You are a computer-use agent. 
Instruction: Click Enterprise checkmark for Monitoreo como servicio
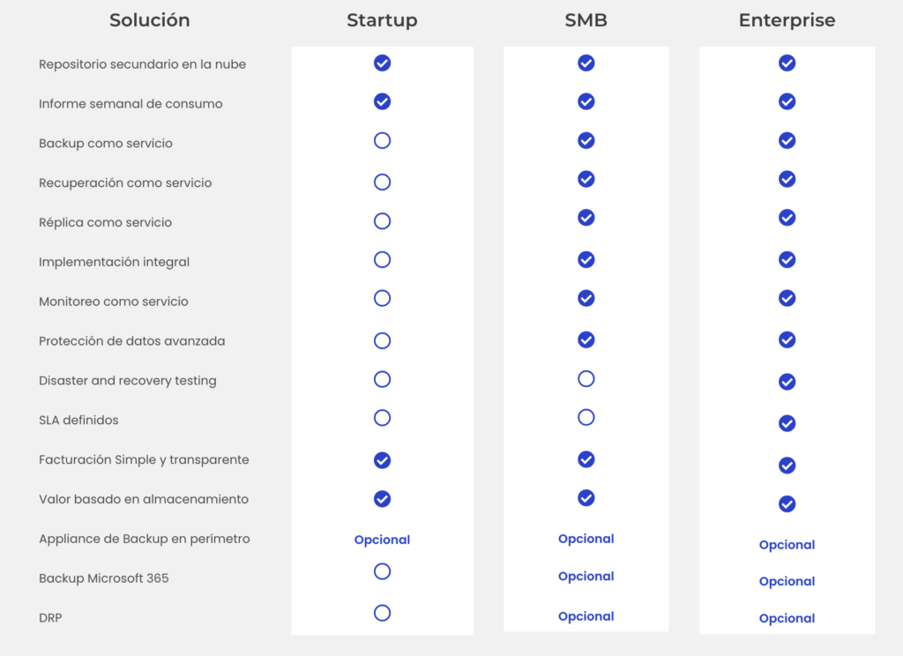coord(787,298)
